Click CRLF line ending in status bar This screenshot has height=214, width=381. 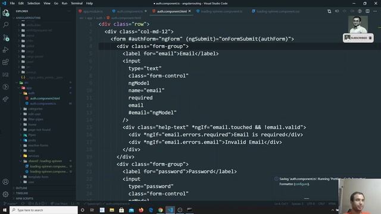click(x=321, y=204)
